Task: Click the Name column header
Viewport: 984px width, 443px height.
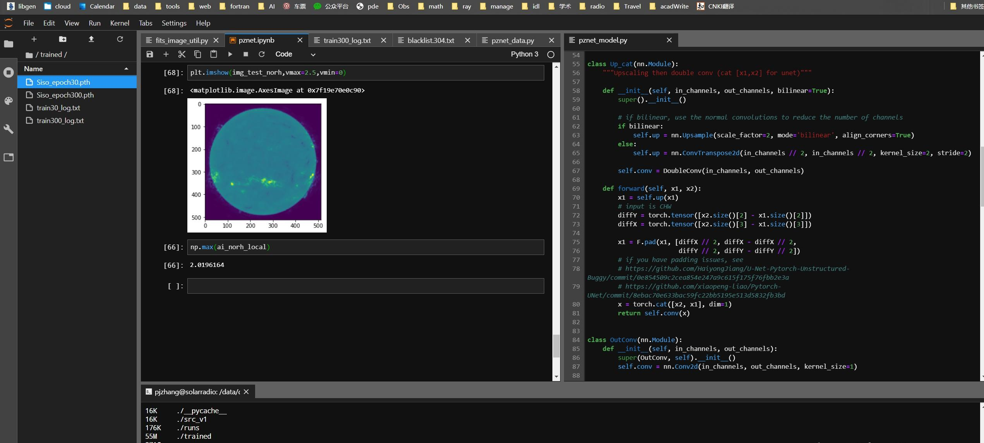Action: coord(77,69)
